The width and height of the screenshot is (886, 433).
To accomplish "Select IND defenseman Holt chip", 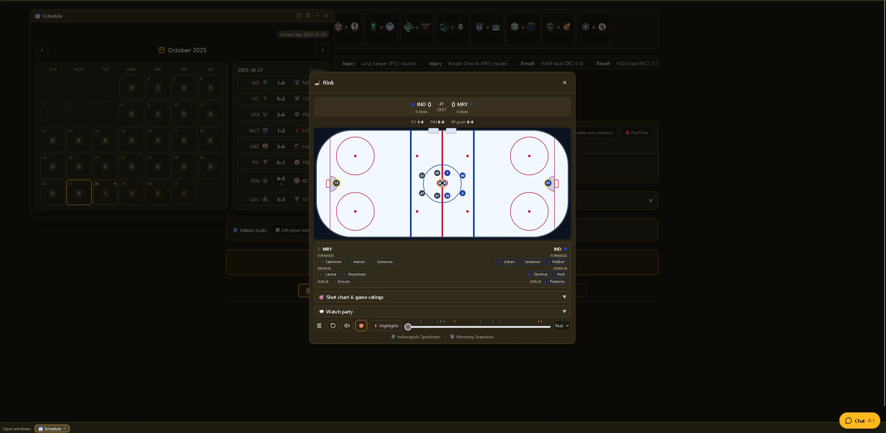I will [559, 274].
